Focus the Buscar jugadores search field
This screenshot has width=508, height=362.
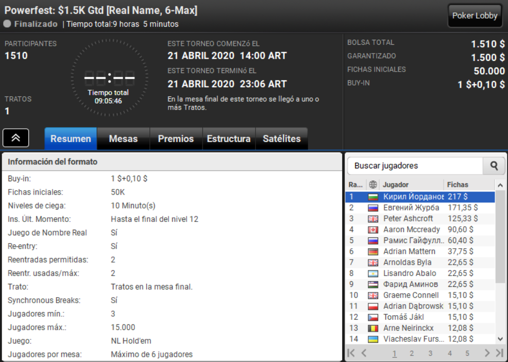click(x=415, y=166)
